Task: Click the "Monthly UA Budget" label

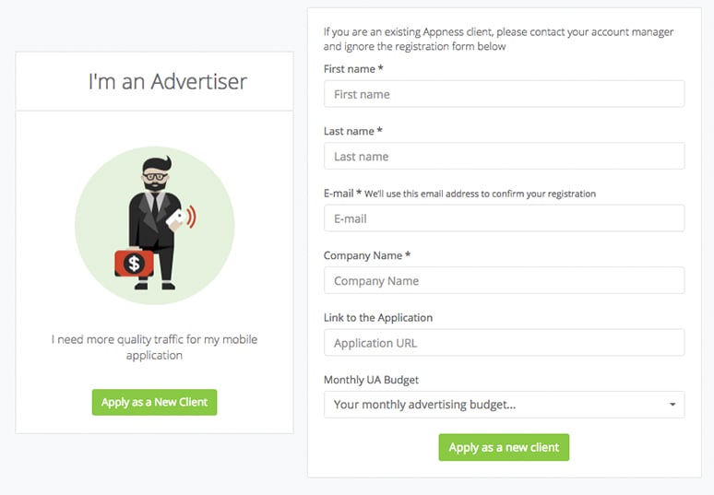Action: tap(373, 380)
